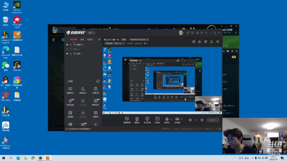The height and width of the screenshot is (161, 287).
Task: Add 多媒体 multimedia source
Action: coord(157,120)
